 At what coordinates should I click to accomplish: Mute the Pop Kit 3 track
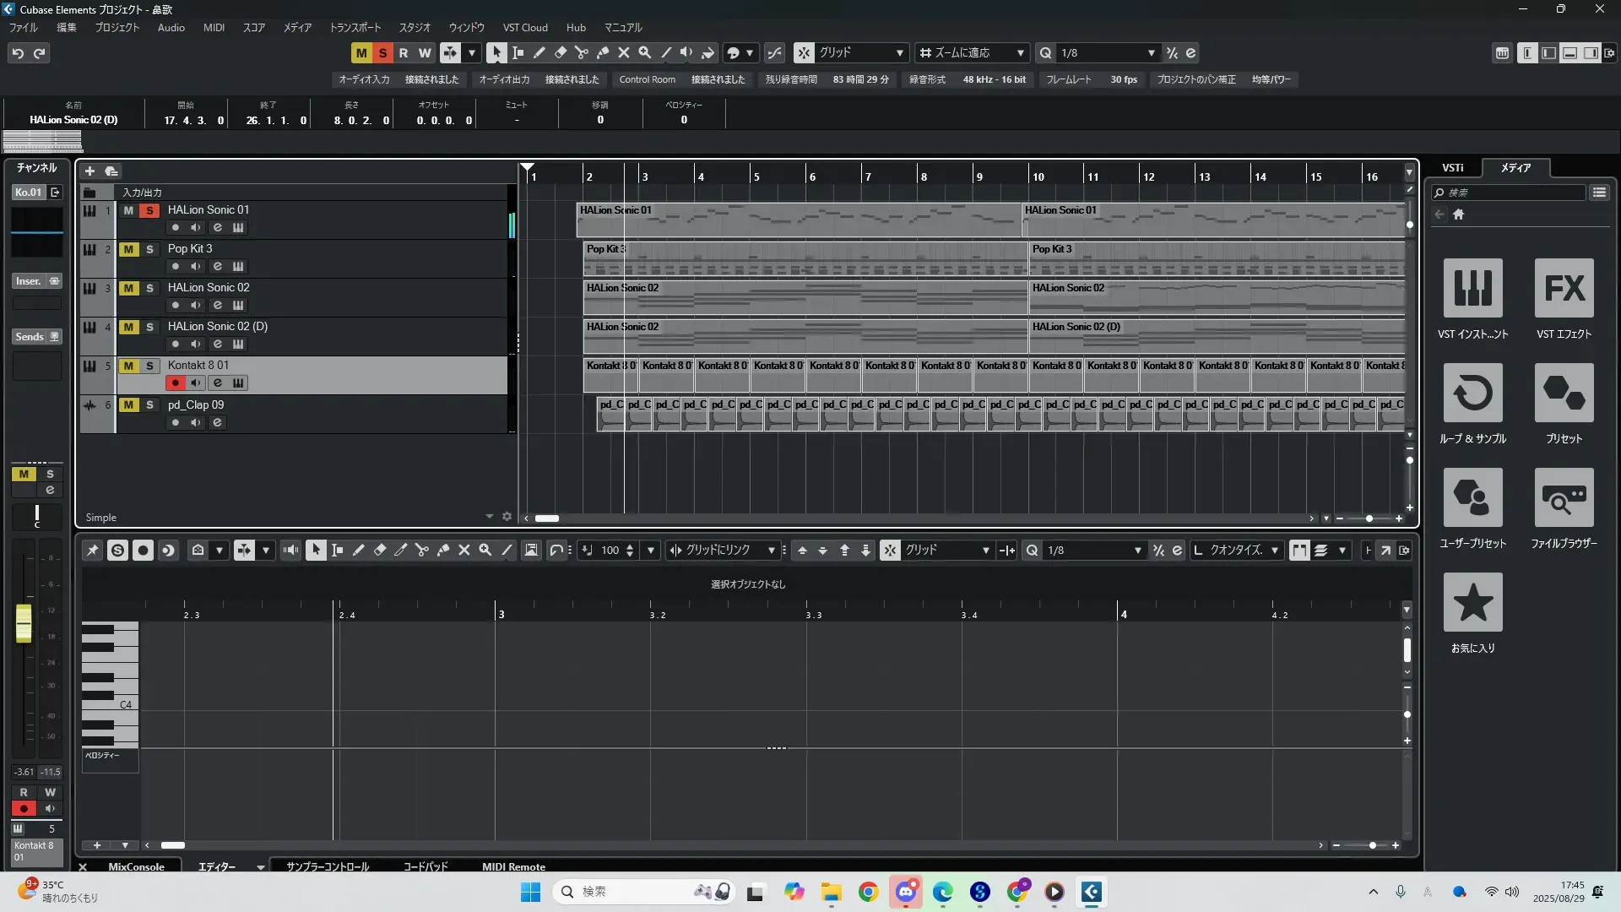tap(128, 249)
